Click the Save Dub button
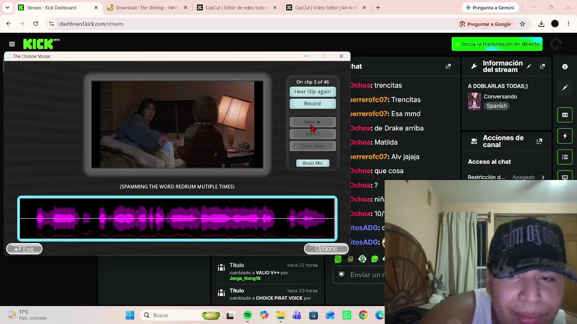Viewport: 577px width, 324px height. [x=312, y=146]
